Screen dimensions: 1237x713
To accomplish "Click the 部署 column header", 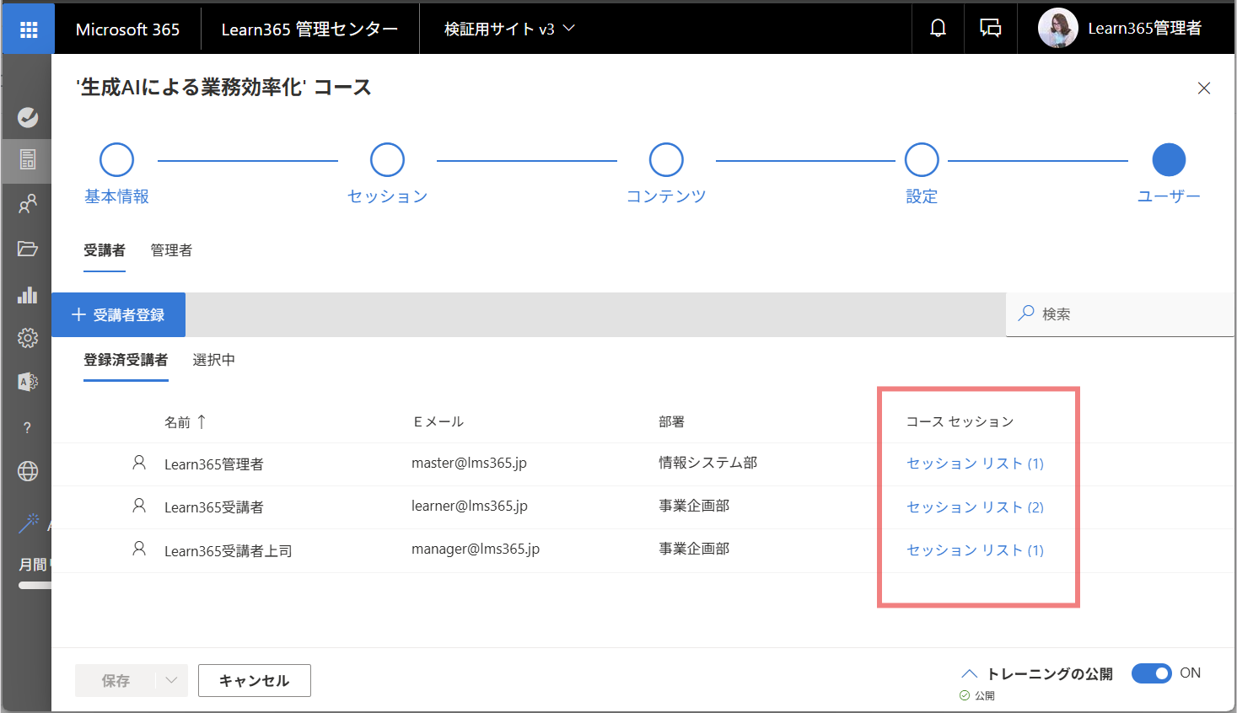I will [x=672, y=421].
